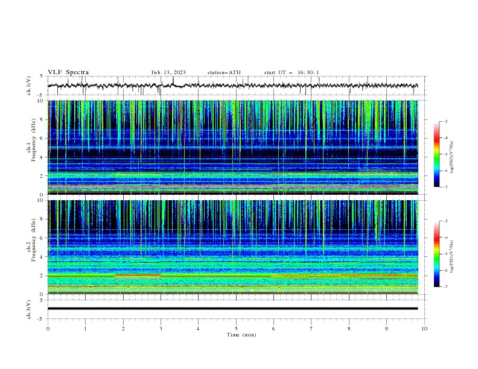This screenshot has width=478, height=369.
Task: Click the "-7" tick on ch.2 colorbar
Action: click(x=445, y=287)
